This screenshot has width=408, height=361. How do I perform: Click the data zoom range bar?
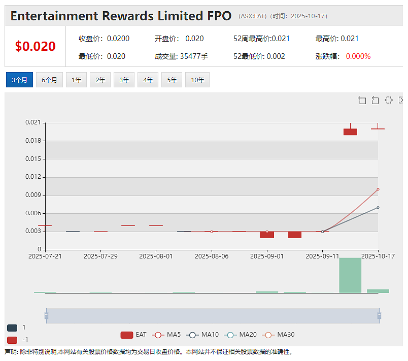(x=213, y=316)
